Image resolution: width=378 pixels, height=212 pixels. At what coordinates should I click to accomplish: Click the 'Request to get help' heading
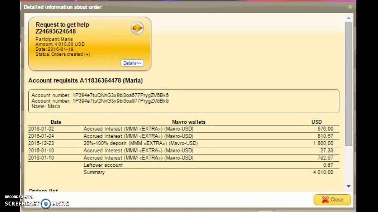62,25
